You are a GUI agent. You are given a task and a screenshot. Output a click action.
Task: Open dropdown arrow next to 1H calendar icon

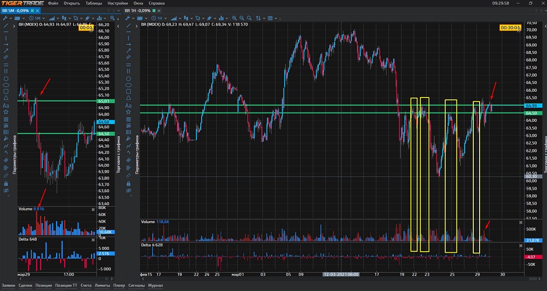point(275,18)
